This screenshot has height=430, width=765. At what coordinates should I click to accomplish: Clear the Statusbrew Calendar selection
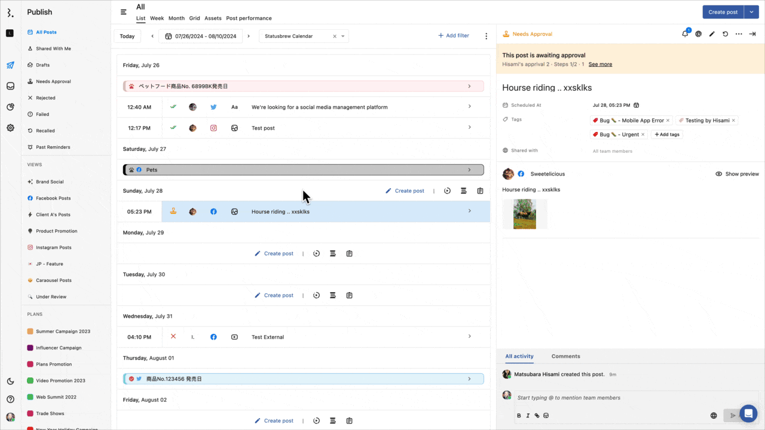point(335,36)
